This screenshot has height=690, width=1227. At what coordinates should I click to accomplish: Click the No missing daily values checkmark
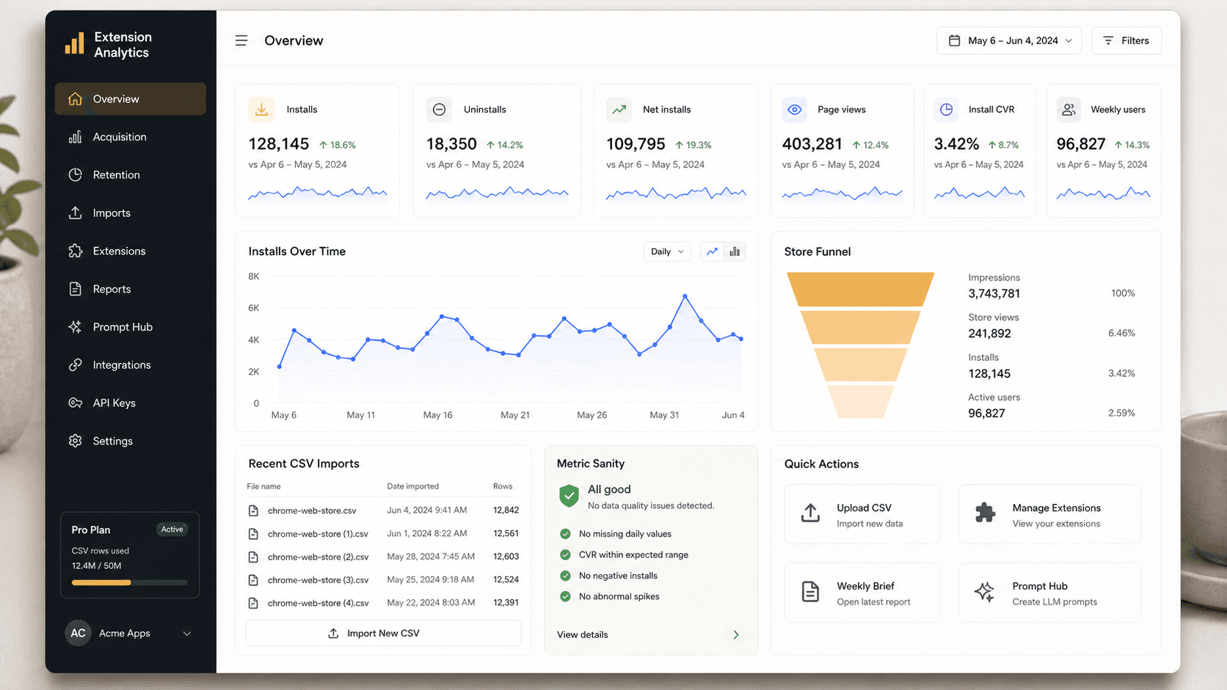tap(565, 534)
